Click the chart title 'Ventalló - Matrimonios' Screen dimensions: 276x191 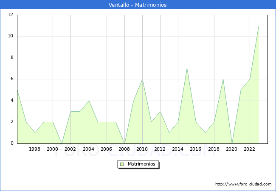pyautogui.click(x=138, y=5)
